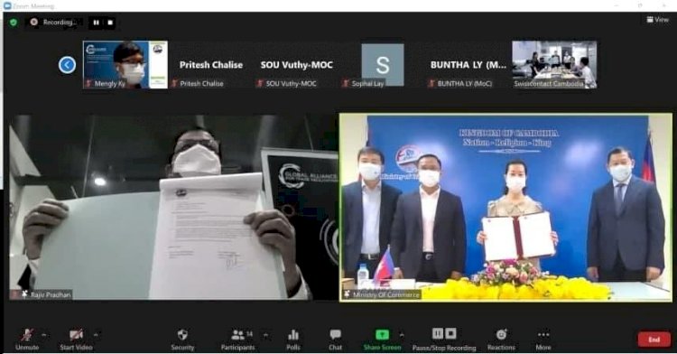Unmute the microphone
This screenshot has height=354, width=677.
27,340
